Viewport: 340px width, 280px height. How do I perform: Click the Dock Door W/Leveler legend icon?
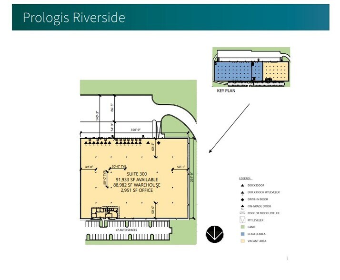pyautogui.click(x=242, y=192)
